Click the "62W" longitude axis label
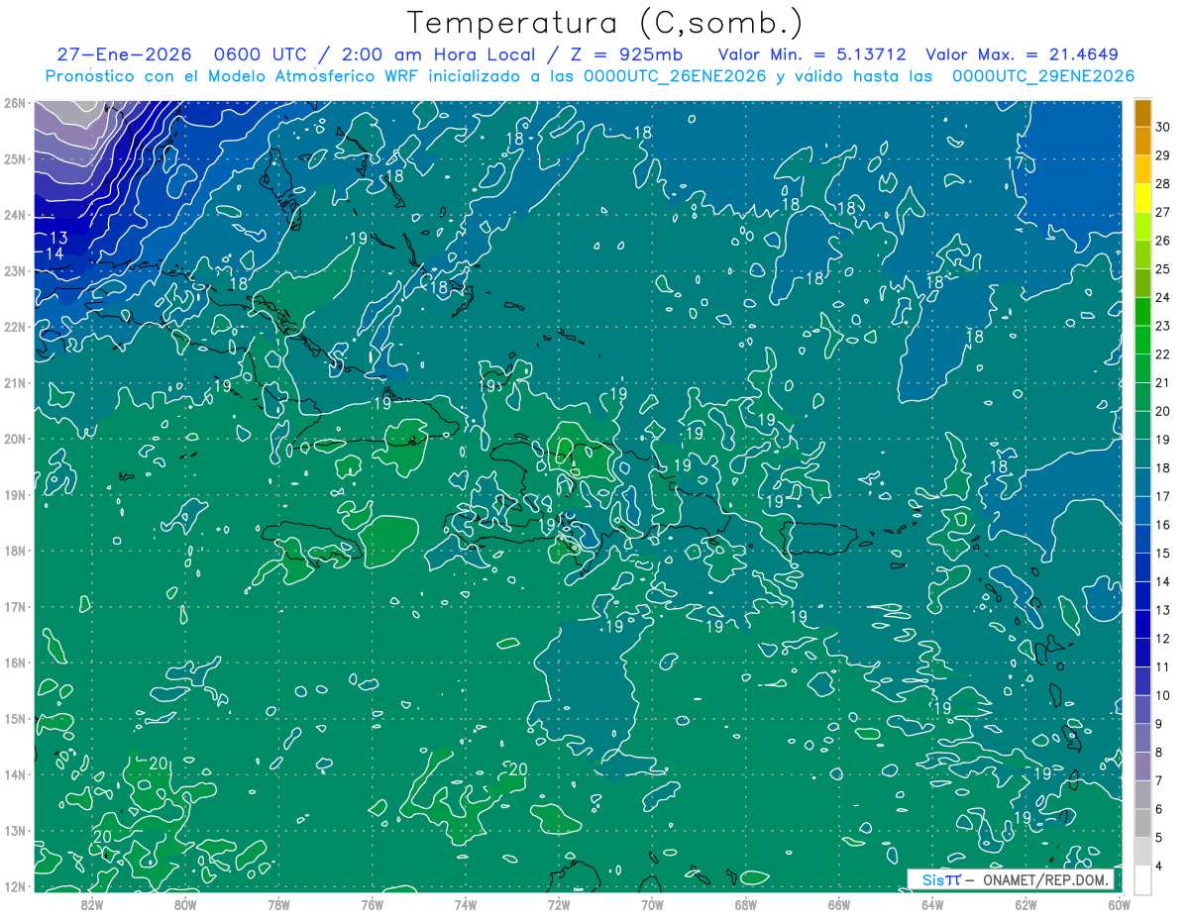The width and height of the screenshot is (1189, 918). click(x=1026, y=904)
